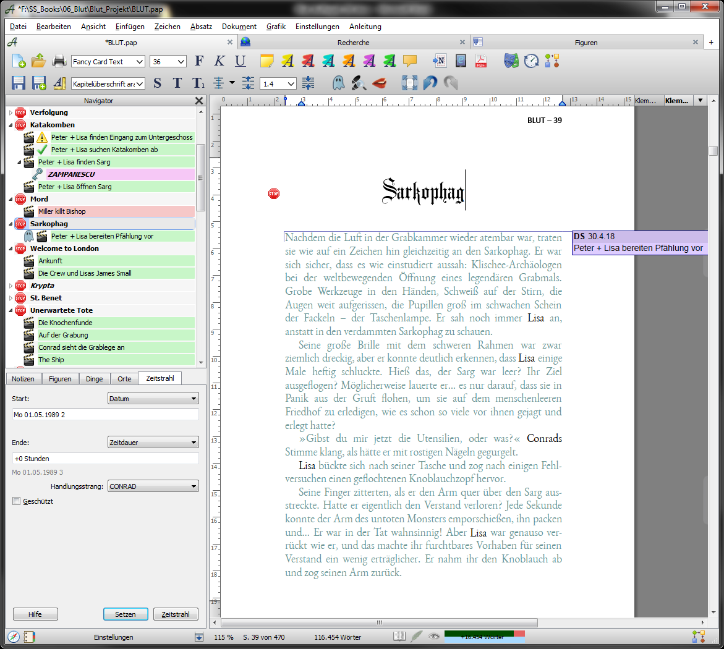Click the Start date input field

click(105, 415)
